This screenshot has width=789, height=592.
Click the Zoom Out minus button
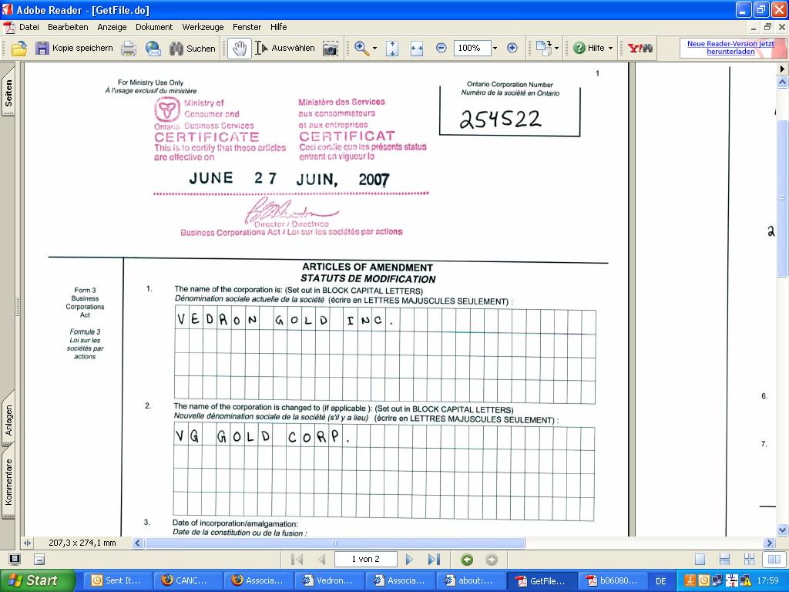441,48
